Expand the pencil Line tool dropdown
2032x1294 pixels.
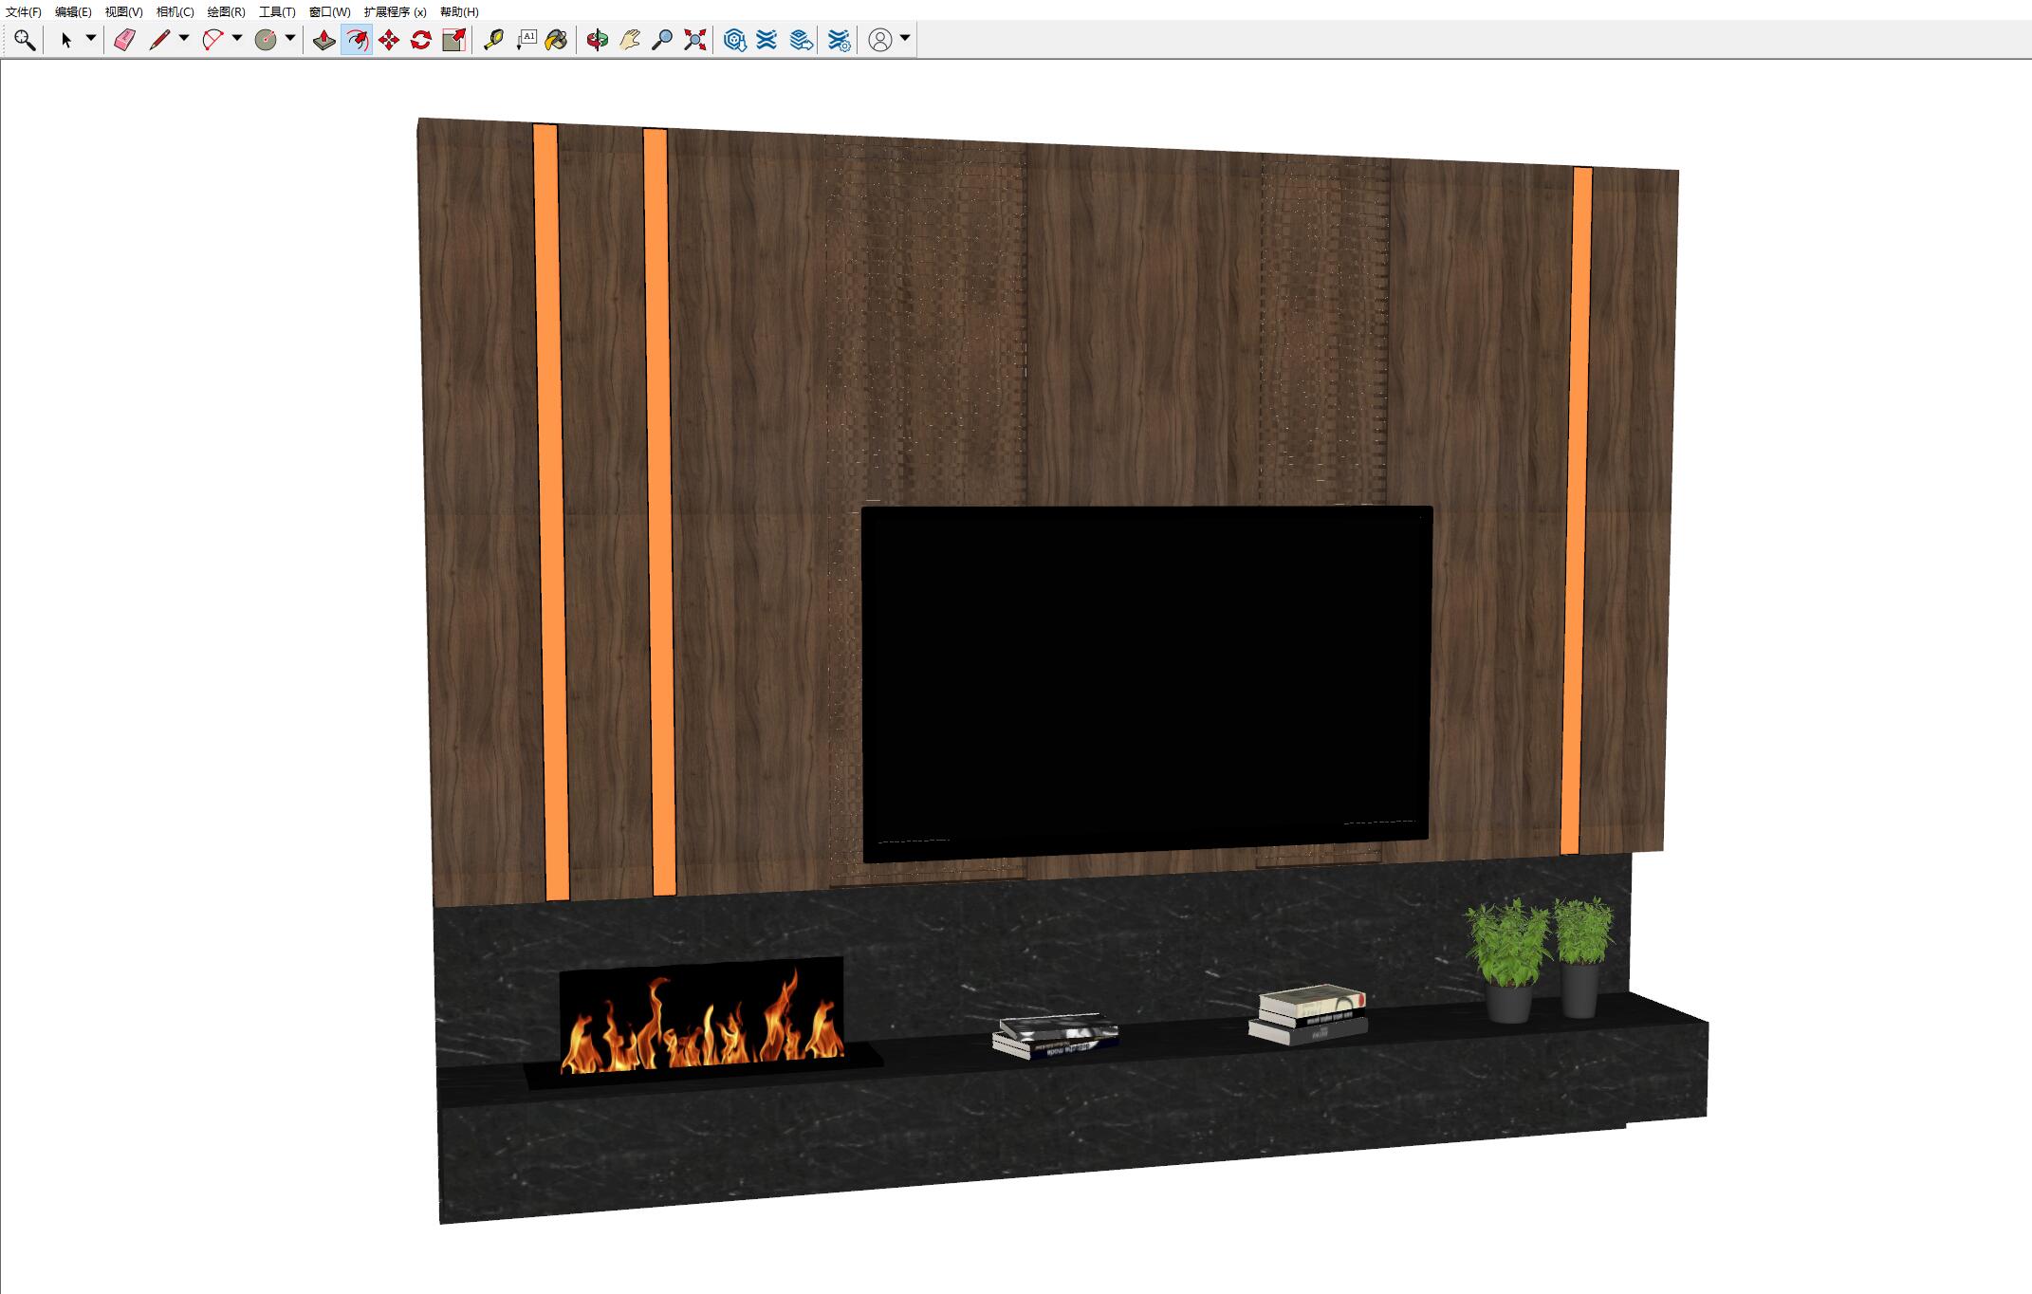[x=184, y=39]
